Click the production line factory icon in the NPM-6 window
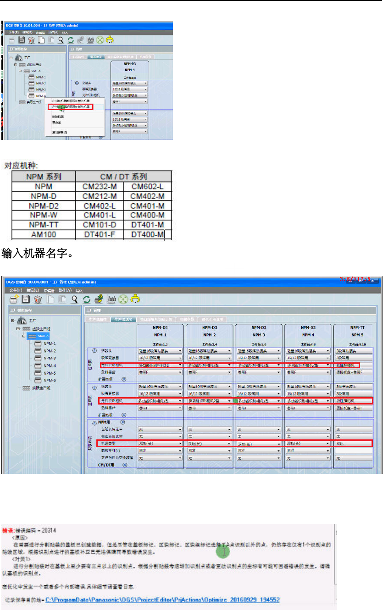Screen dimensions: 383x610 coord(111,299)
